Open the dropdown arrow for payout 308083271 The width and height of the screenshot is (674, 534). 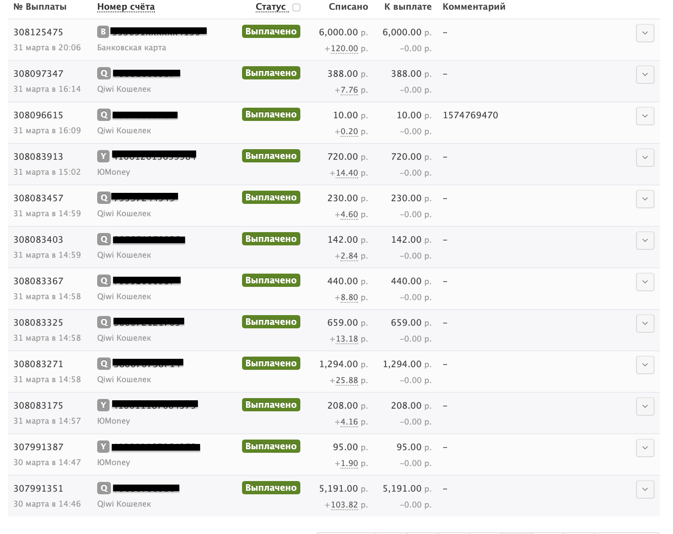coord(645,365)
